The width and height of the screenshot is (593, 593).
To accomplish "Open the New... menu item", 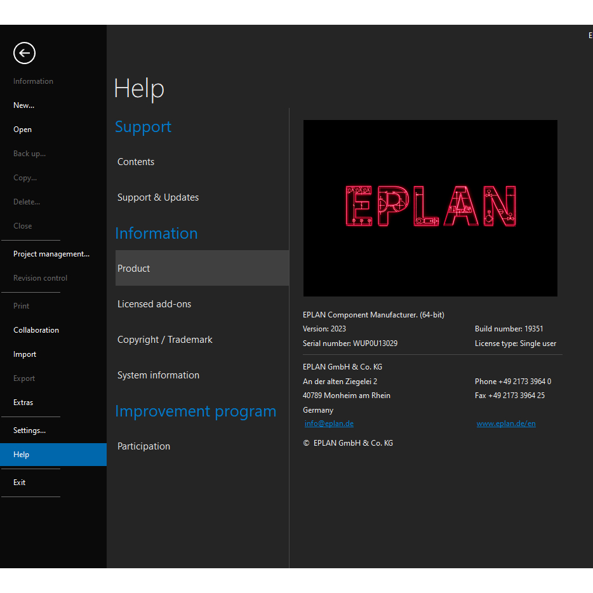I will [x=24, y=105].
